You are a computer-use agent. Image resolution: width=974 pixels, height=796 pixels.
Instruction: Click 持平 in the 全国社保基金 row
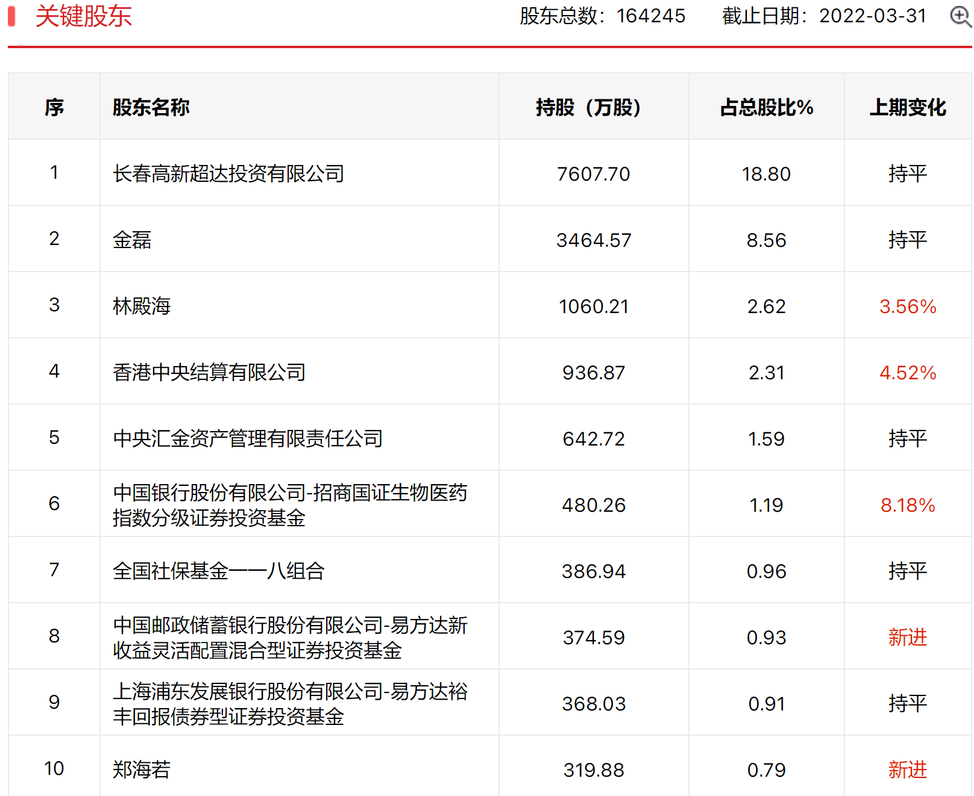tap(908, 571)
